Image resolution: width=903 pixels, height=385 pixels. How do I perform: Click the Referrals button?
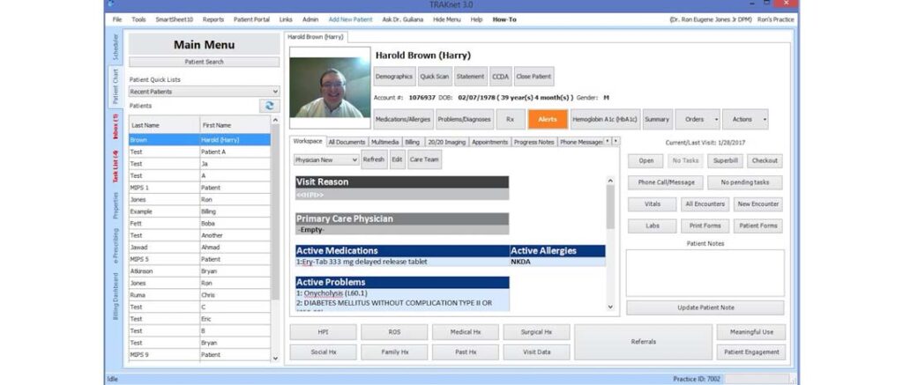(643, 342)
